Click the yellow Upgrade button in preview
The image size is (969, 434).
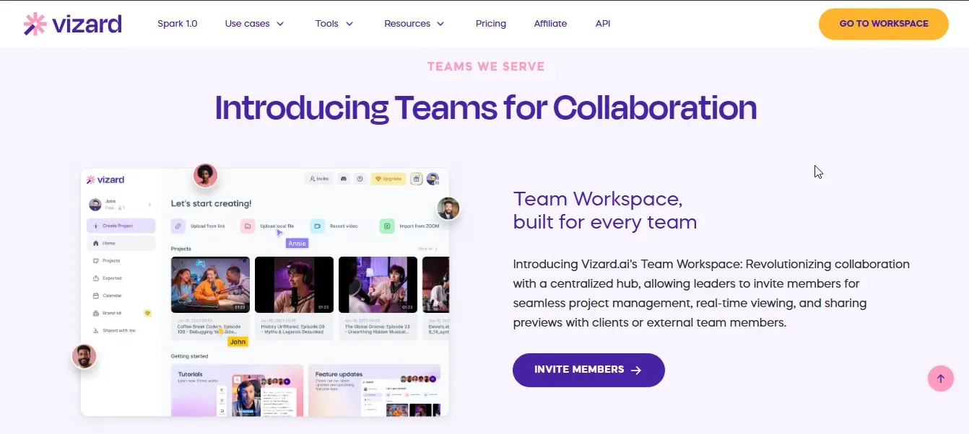(388, 179)
